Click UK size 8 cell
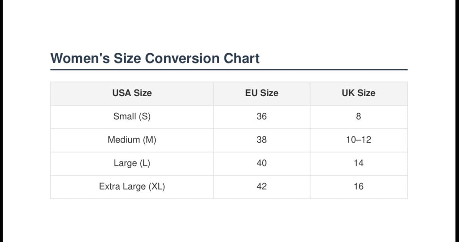This screenshot has width=459, height=242. pyautogui.click(x=359, y=117)
